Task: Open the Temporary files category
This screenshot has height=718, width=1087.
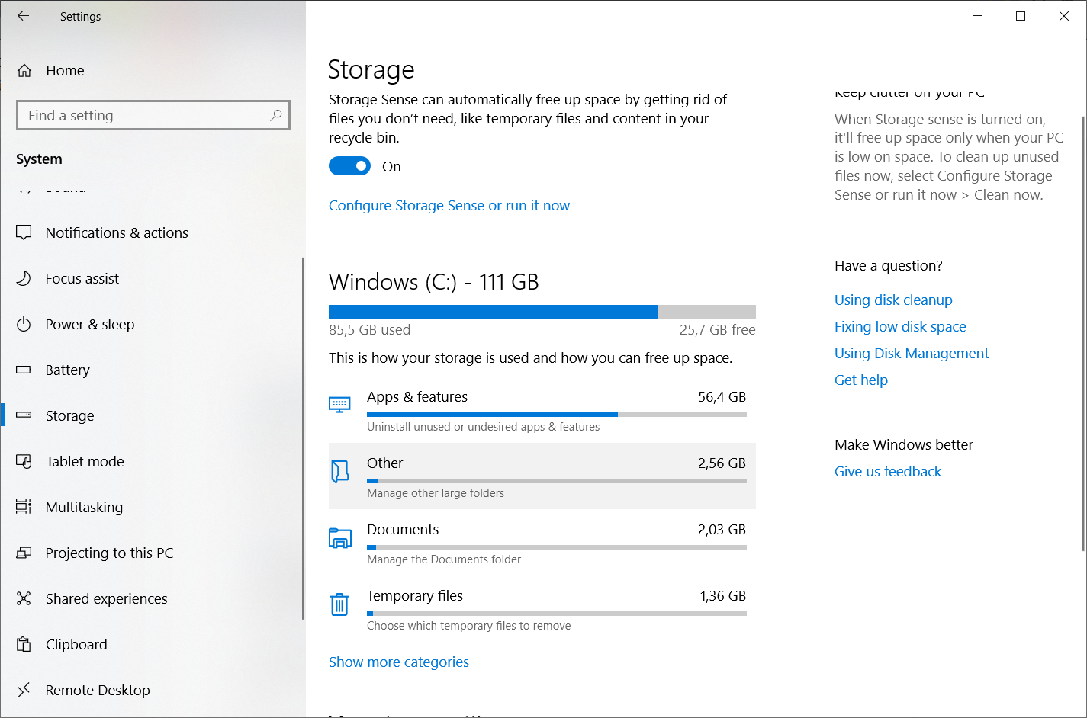Action: tap(542, 609)
